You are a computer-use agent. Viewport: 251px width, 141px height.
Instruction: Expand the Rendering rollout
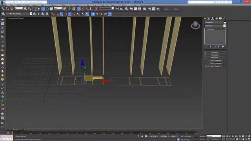coord(215,52)
